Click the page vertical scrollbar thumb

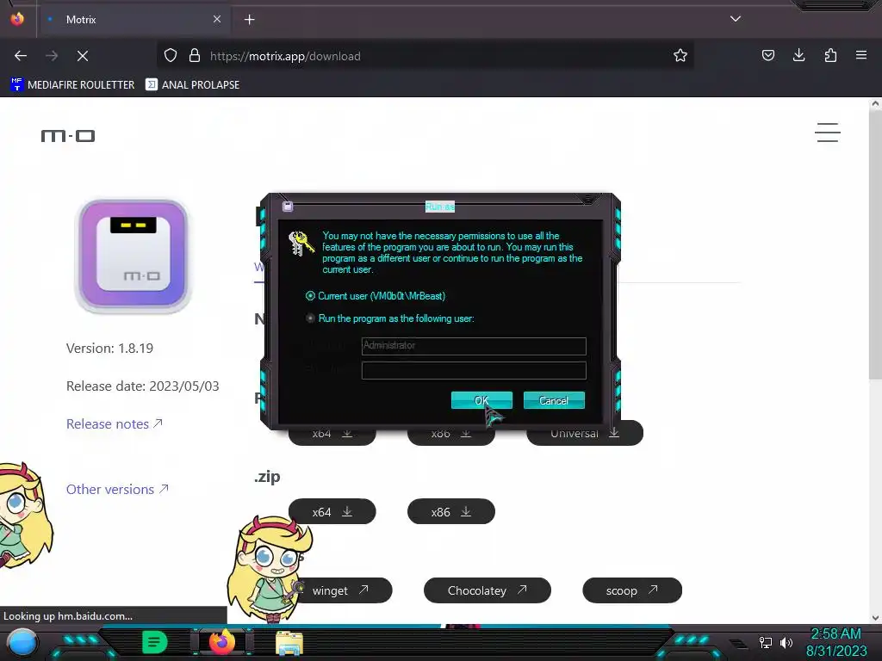pyautogui.click(x=875, y=244)
